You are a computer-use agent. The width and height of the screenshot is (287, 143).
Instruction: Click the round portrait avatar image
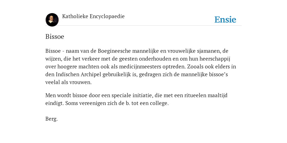point(52,20)
